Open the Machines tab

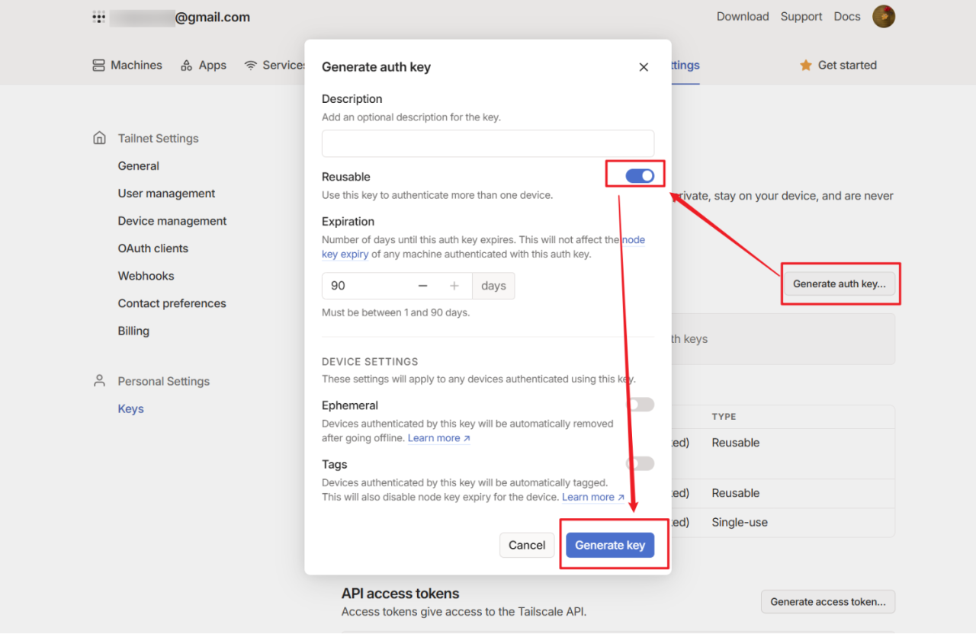pyautogui.click(x=127, y=66)
